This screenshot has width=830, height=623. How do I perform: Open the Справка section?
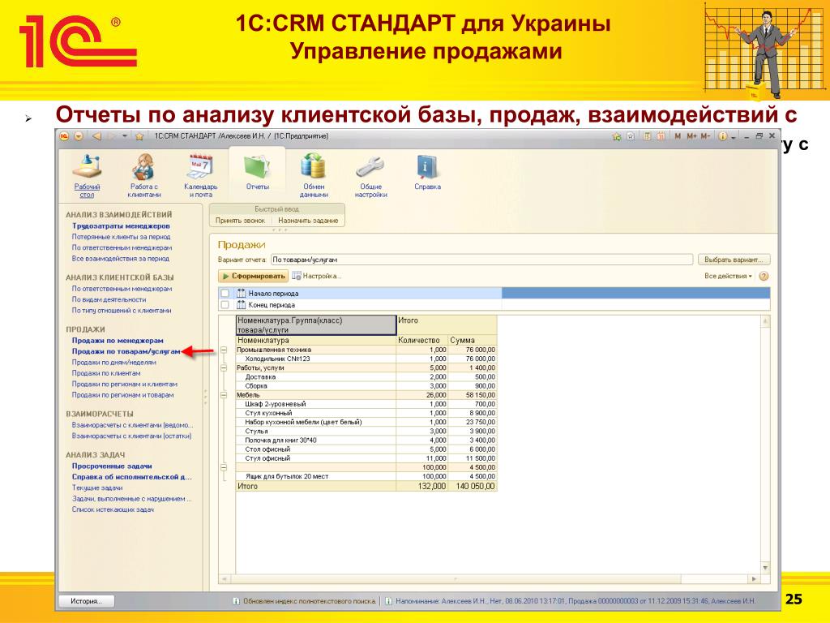coord(427,172)
